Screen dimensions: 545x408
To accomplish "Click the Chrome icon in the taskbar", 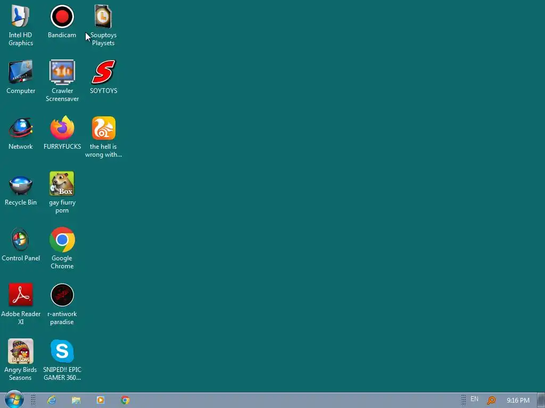I will [x=125, y=400].
